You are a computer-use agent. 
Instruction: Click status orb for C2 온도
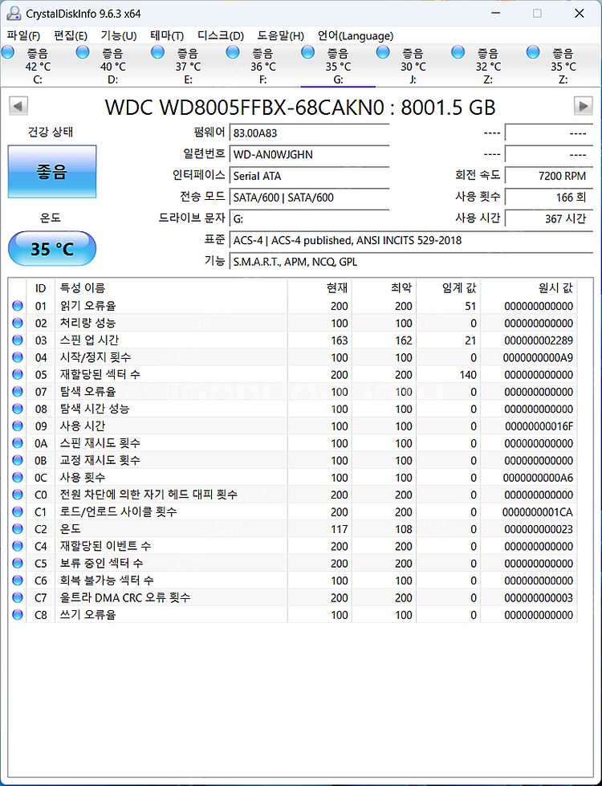click(x=18, y=529)
